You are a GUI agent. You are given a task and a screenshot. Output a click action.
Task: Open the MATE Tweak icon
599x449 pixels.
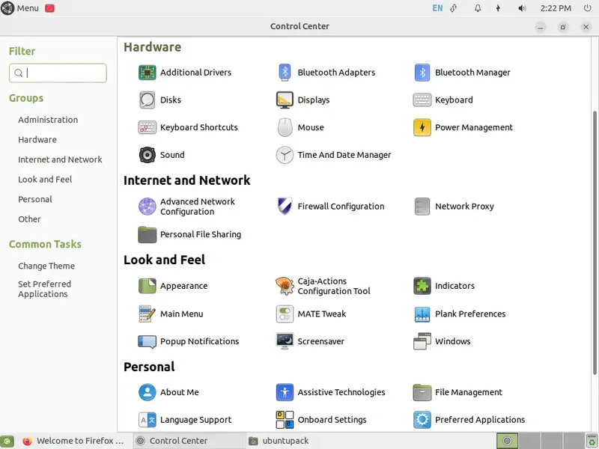coord(285,314)
